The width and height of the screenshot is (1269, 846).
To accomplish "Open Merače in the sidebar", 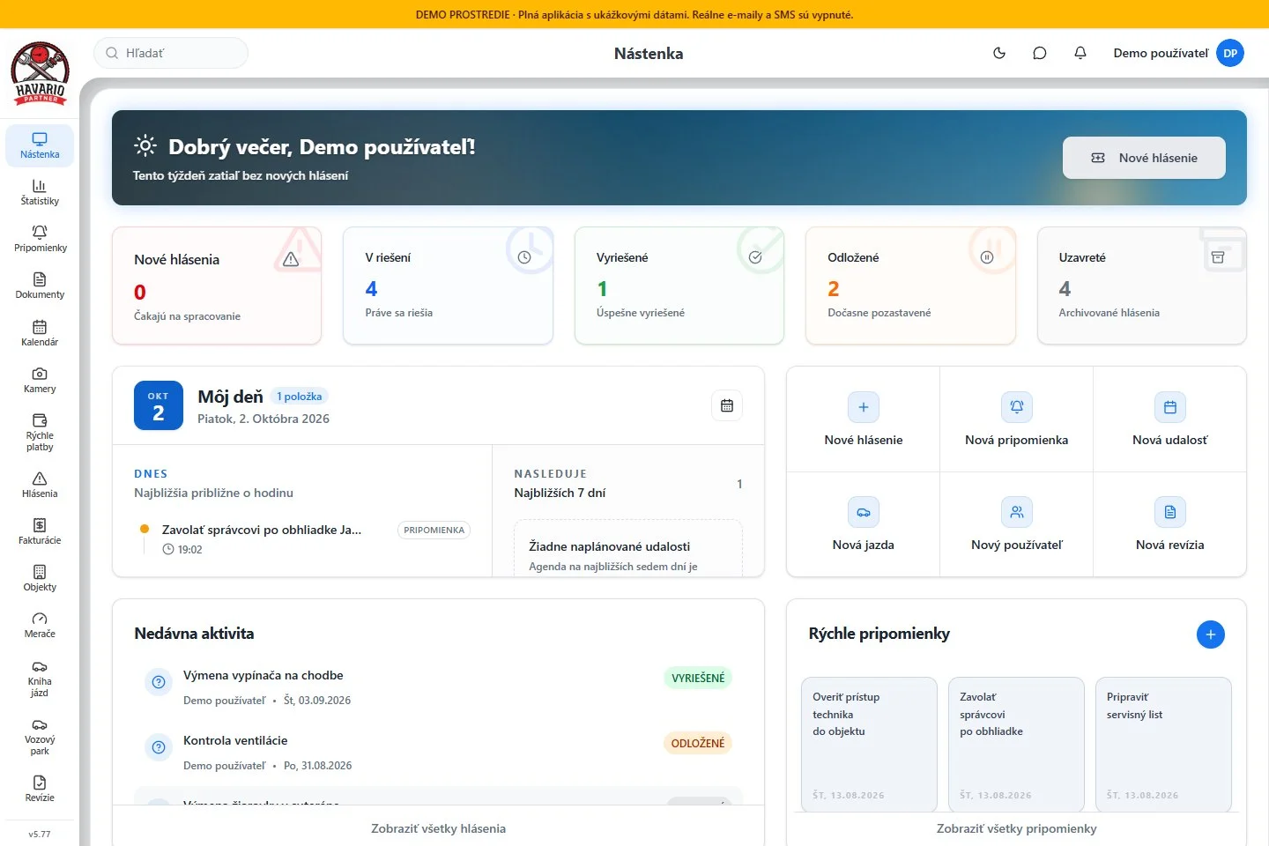I will click(40, 625).
